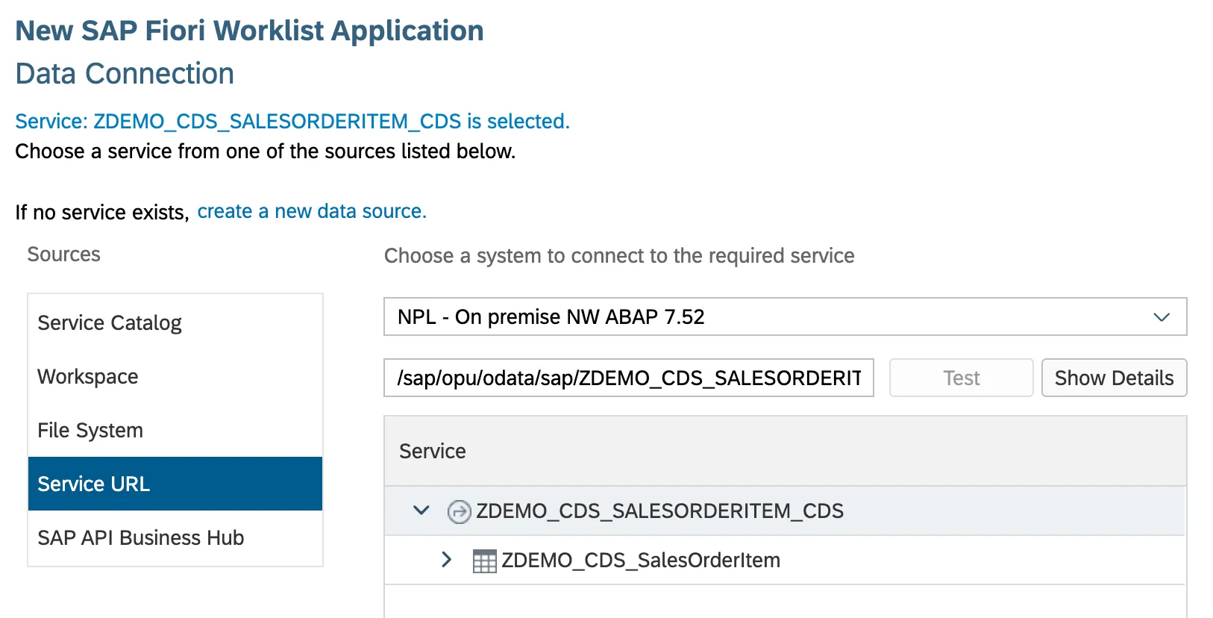This screenshot has height=618, width=1213.
Task: Open the system dropdown arrow
Action: tap(1161, 317)
